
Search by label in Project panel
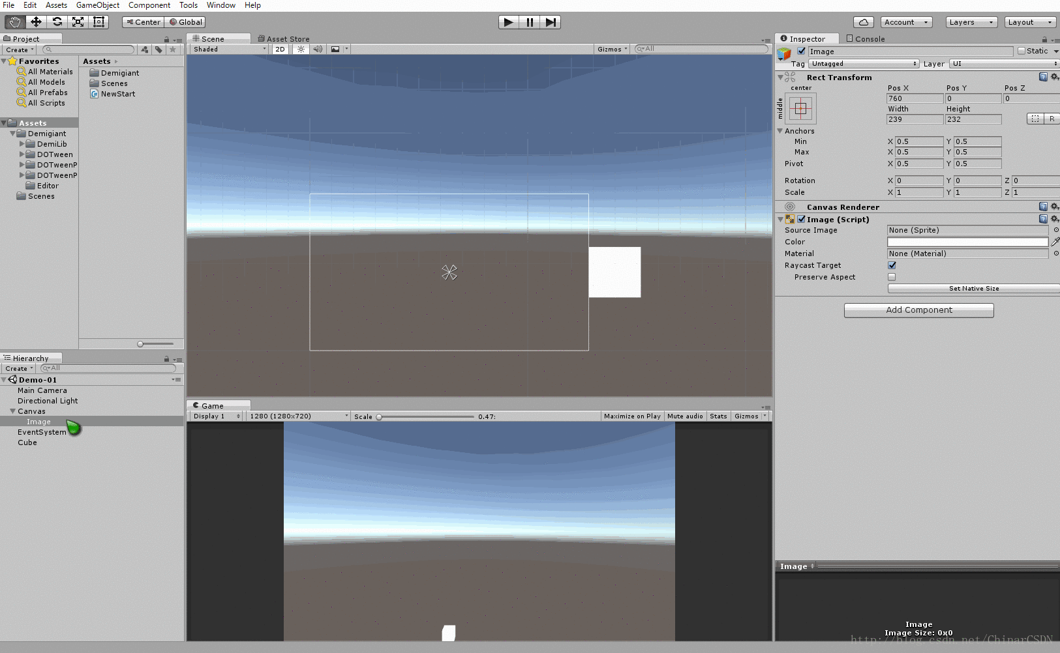[x=159, y=50]
